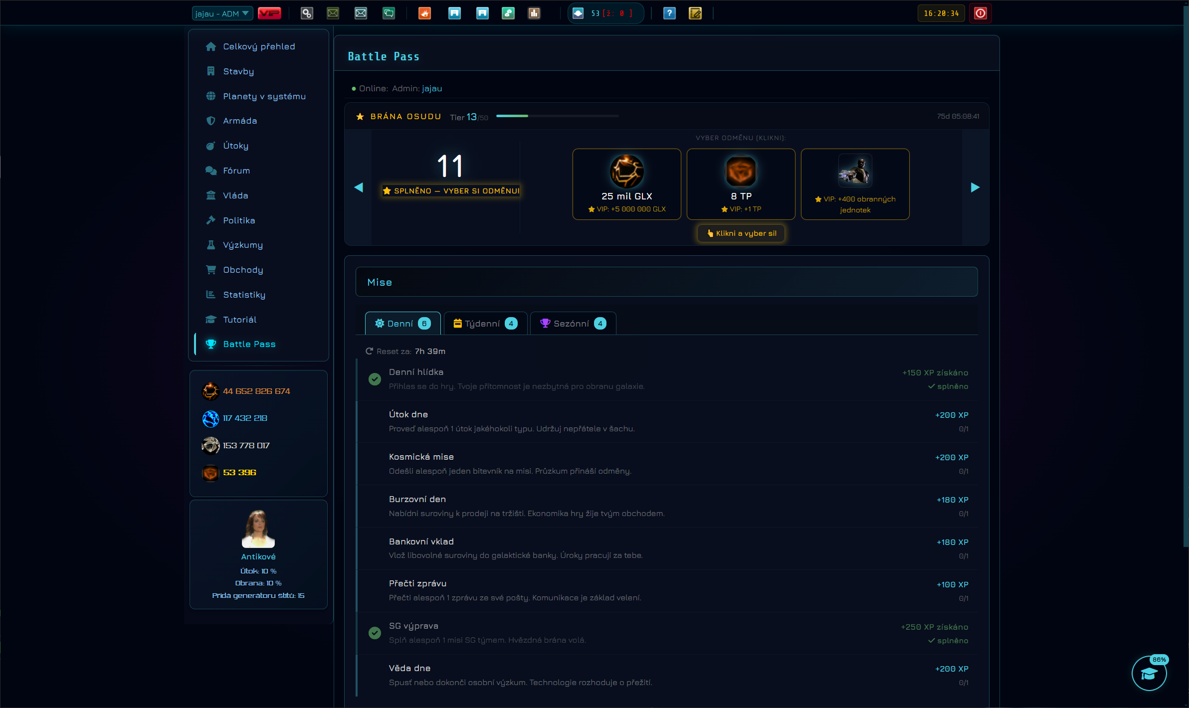Click the blue 117 432 218 resource icon
The image size is (1189, 708).
pyautogui.click(x=210, y=418)
